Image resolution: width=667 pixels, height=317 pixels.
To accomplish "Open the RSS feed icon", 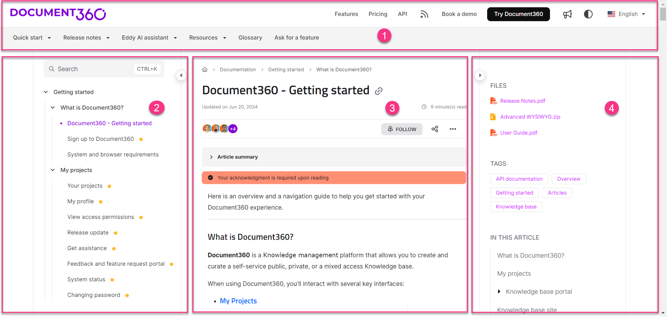I will 424,14.
